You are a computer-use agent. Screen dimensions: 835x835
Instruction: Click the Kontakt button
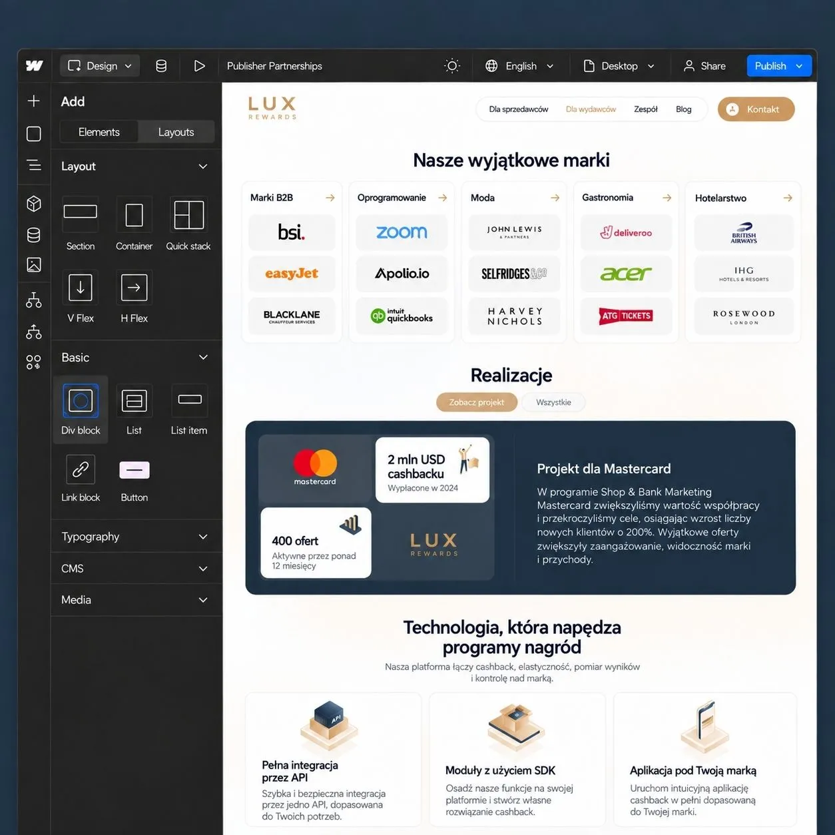tap(756, 109)
